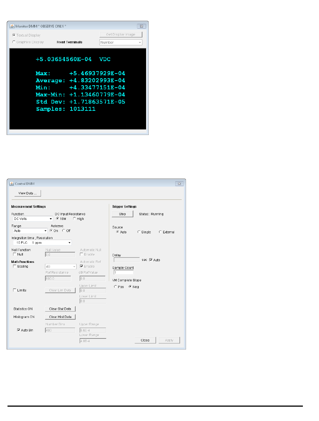Image resolution: width=319 pixels, height=421 pixels.
Task: Click the Clear Hist Data button
Action: tap(60, 317)
